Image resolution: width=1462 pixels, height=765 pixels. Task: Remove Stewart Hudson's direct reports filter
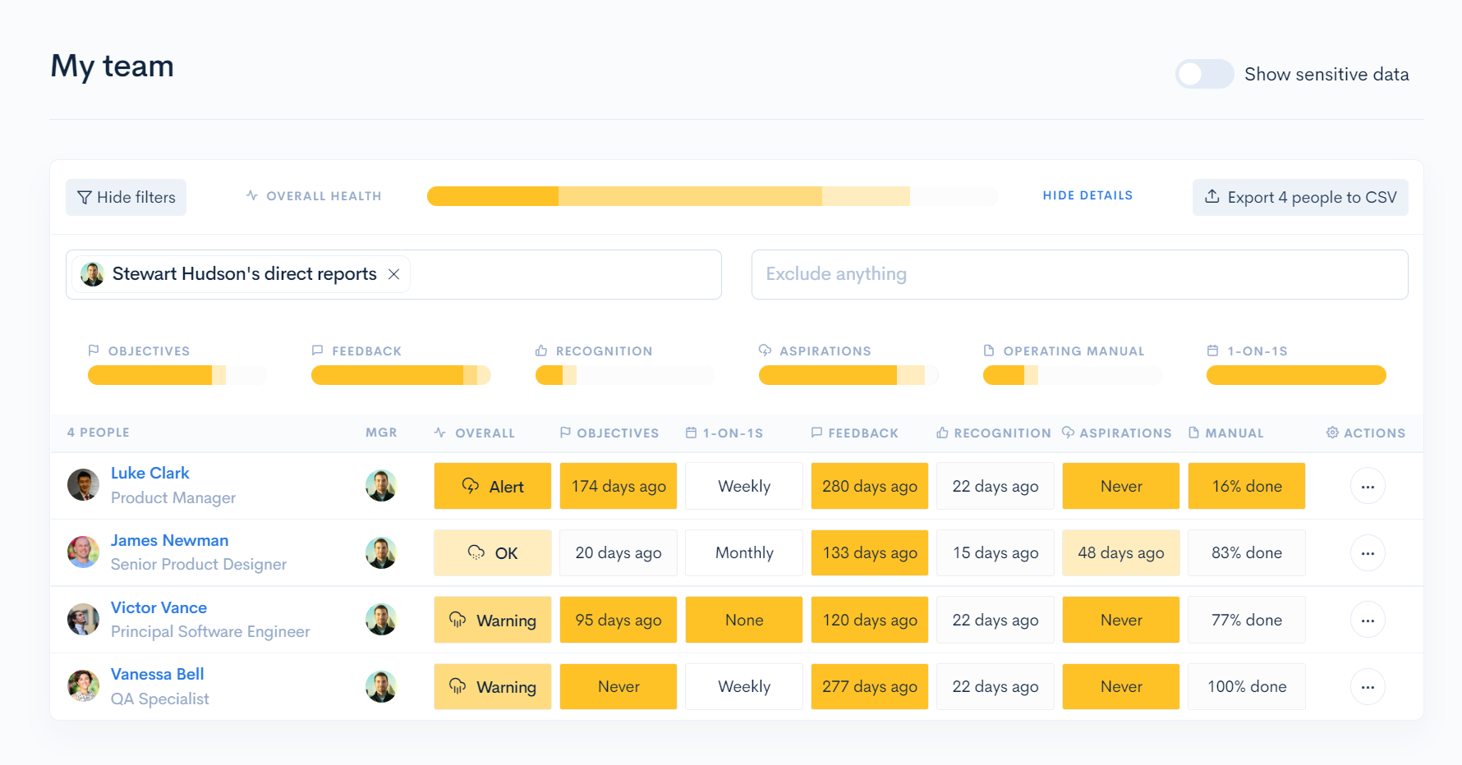point(394,274)
